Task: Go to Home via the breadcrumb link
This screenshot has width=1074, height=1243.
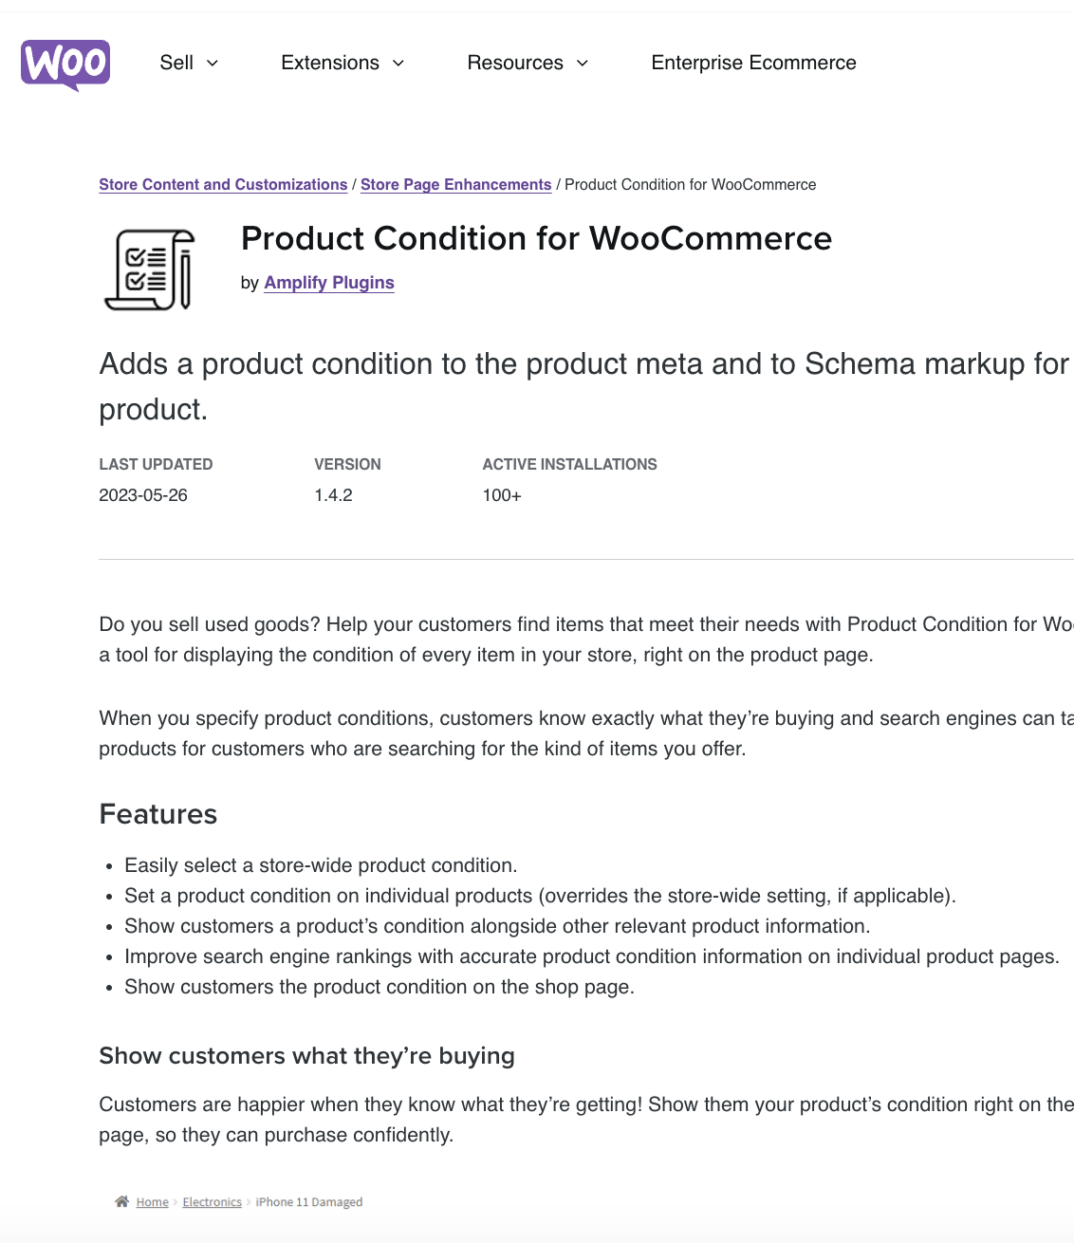Action: tap(152, 1201)
